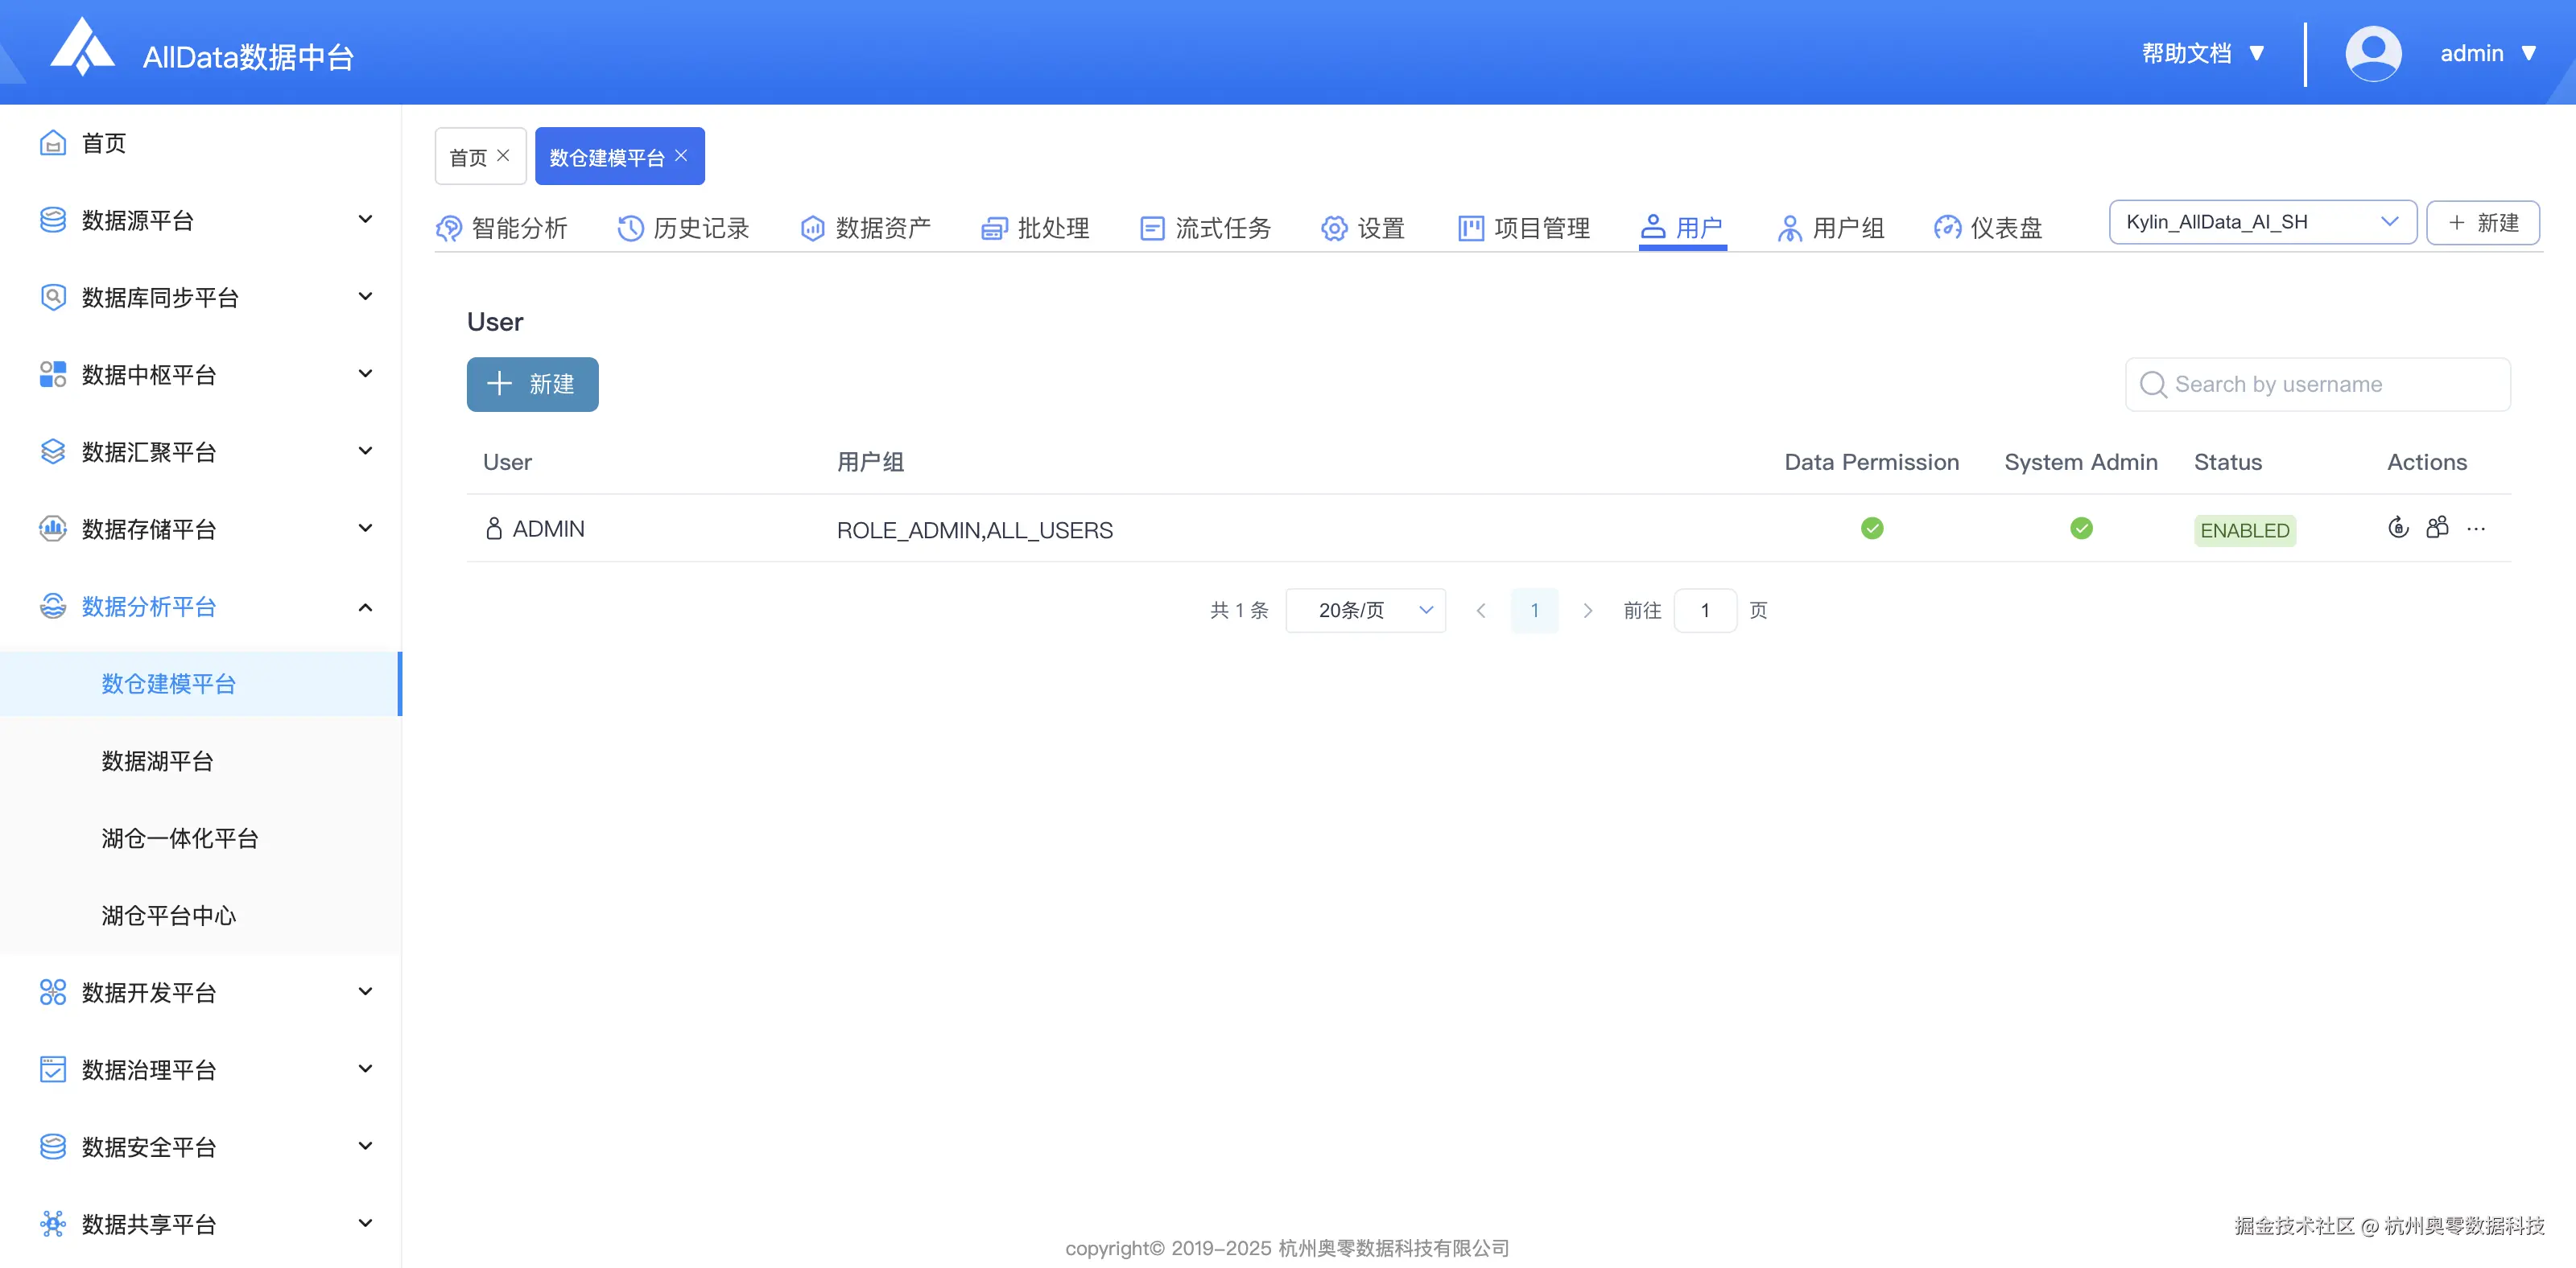Click the 新建 button next to the project selector
Image resolution: width=2576 pixels, height=1268 pixels.
click(2483, 222)
